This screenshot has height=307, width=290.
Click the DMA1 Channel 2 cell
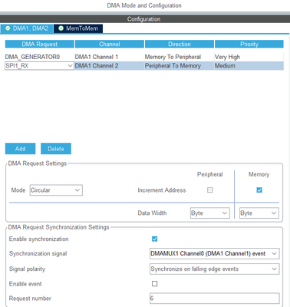point(110,66)
